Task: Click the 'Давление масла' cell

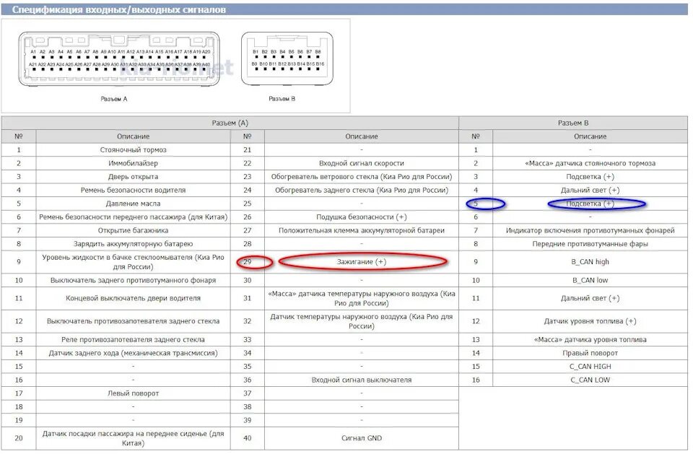Action: (133, 204)
